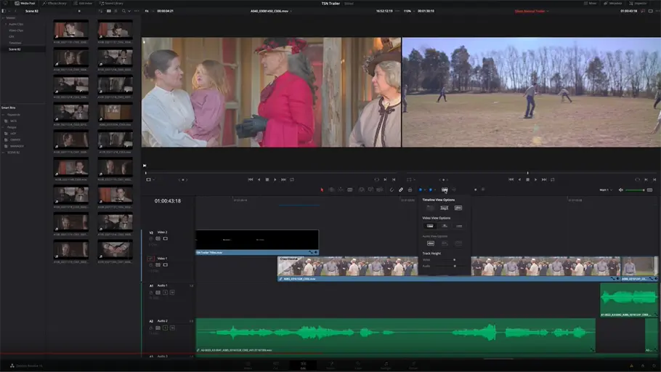Select the red arrow Selection Mode tool
Viewport: 661px width, 372px height.
(323, 190)
